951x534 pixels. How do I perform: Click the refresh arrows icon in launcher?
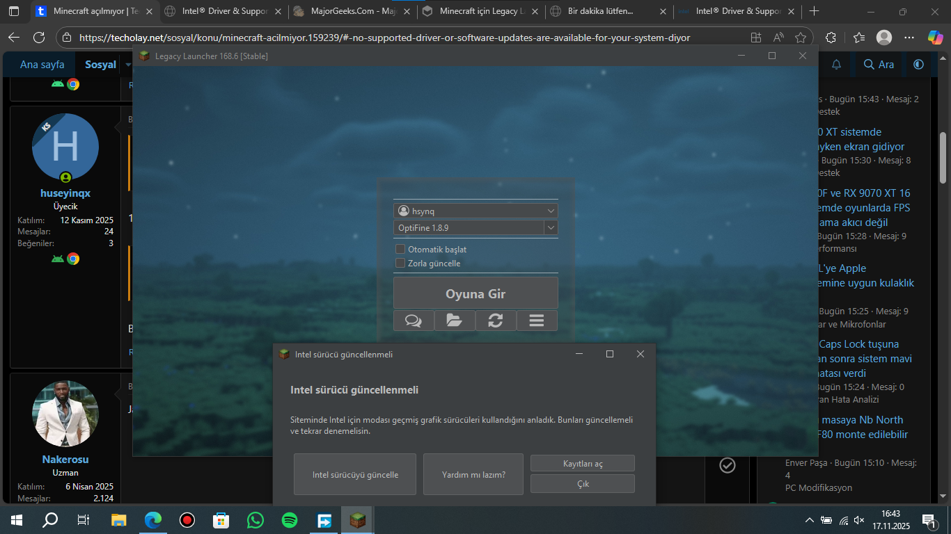[x=496, y=321]
